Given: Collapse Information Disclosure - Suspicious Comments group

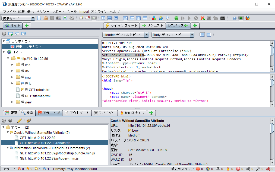Looking at the screenshot, I should coord(8,148).
